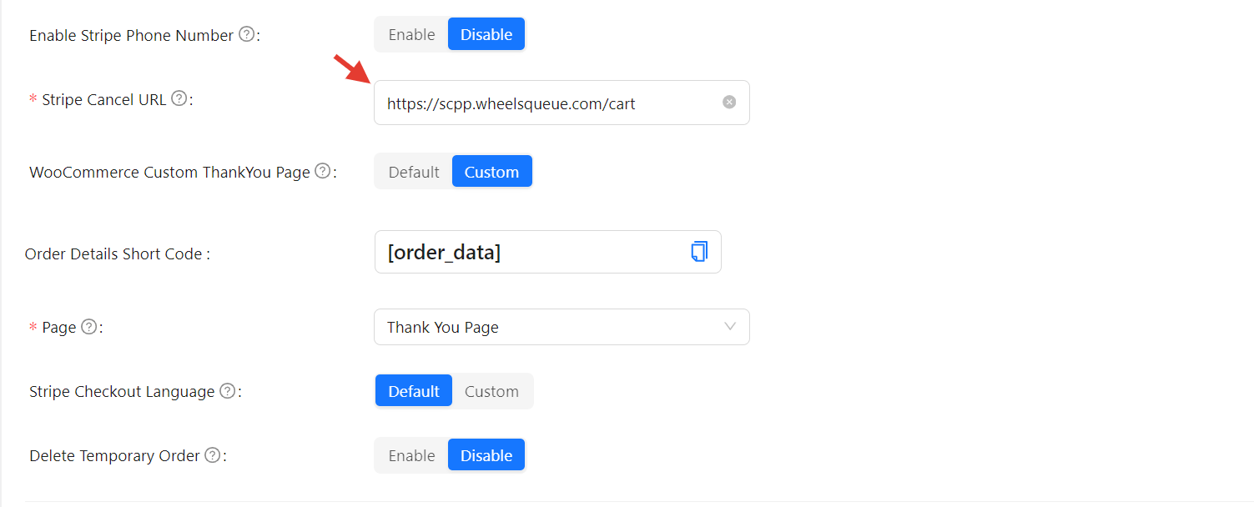Click help icon next to Stripe Cancel URL
1254x507 pixels.
179,99
